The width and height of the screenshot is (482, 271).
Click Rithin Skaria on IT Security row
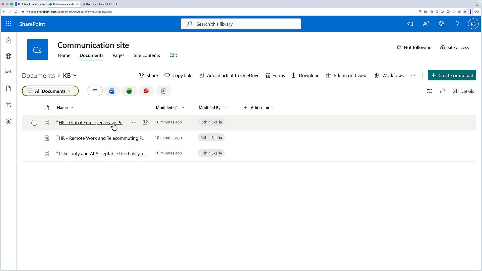tap(211, 153)
